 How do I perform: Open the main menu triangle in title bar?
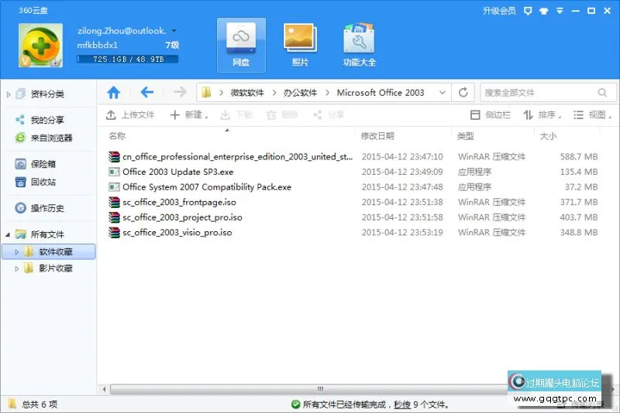pyautogui.click(x=560, y=11)
